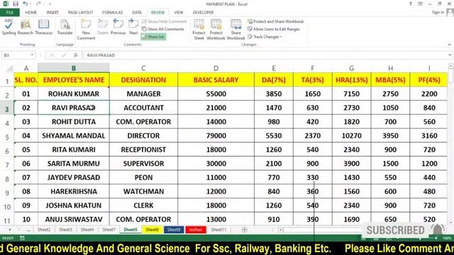Switch to the Sheet7 tab
This screenshot has height=255, width=454.
109,229
